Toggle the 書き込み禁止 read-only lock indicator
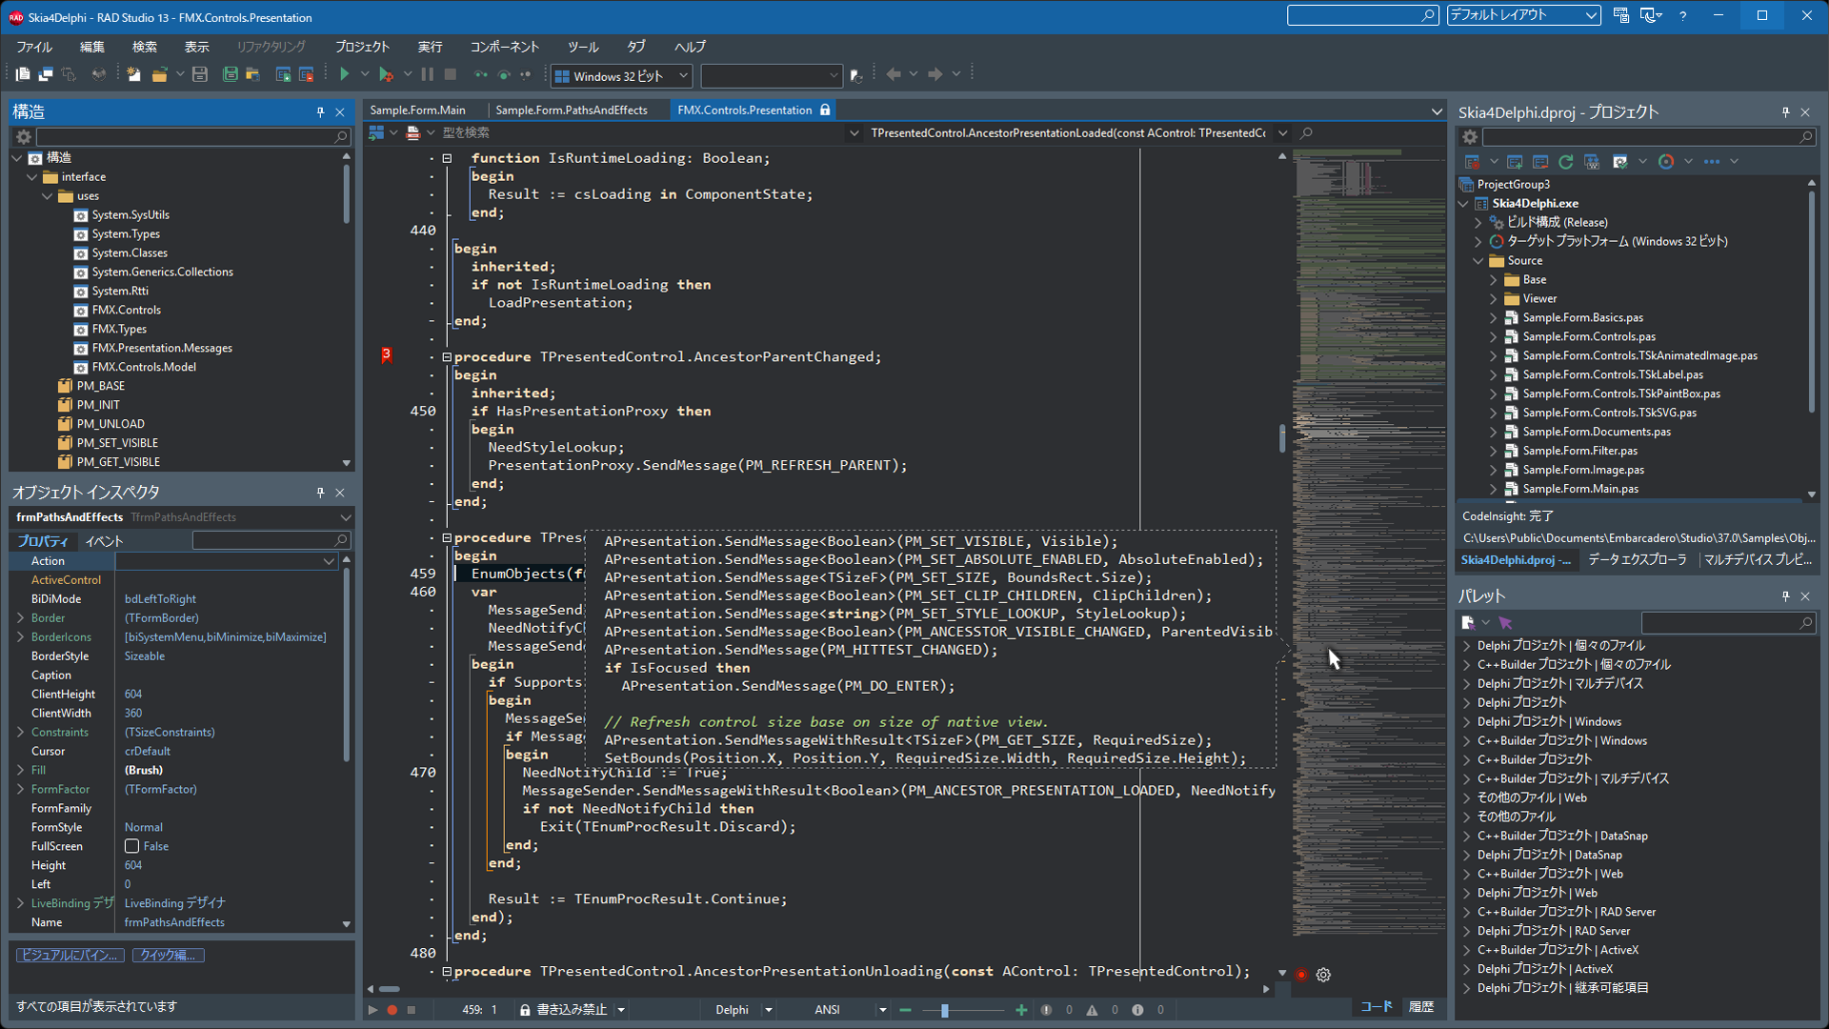Viewport: 1829px width, 1029px height. click(x=563, y=1010)
